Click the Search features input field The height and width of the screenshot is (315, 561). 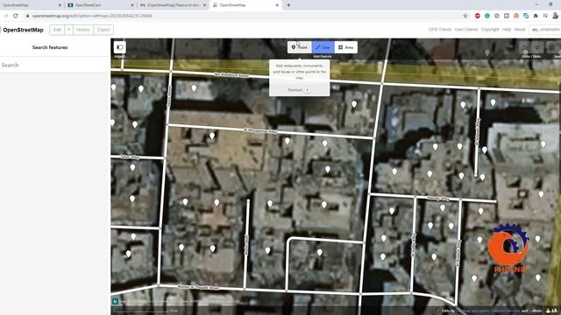(55, 65)
